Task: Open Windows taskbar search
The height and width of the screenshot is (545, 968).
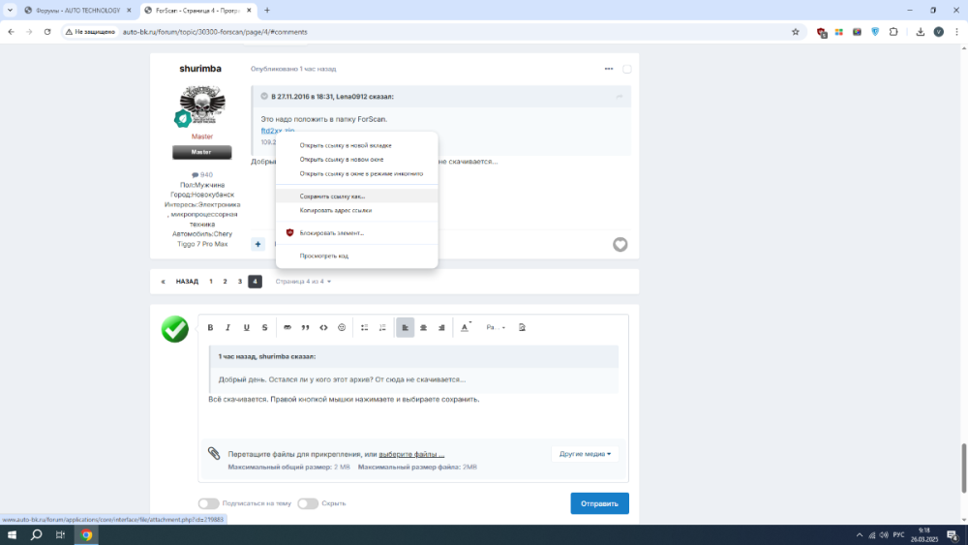Action: tap(37, 535)
